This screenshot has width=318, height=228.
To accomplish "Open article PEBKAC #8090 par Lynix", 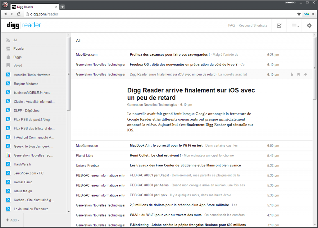I will (x=148, y=195).
